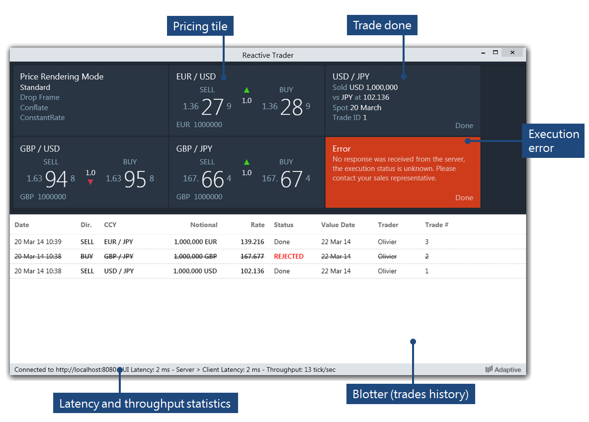Click the 1,000,000 EUR notional cell
This screenshot has width=589, height=422.
tap(195, 242)
